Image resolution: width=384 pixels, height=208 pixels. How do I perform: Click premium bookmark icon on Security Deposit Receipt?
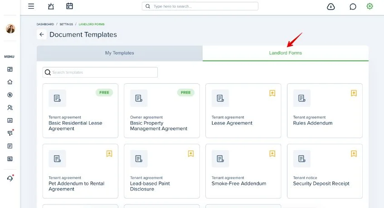(354, 154)
